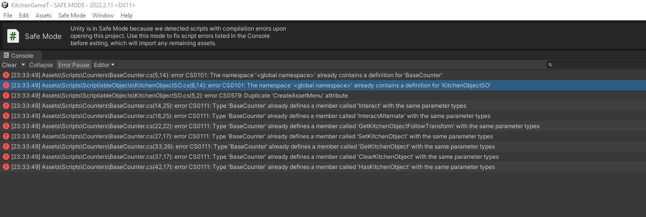The height and width of the screenshot is (217, 646).
Task: Select CS0579 Duplicate 'CreateAssetMenu' attribute error
Action: [x=323, y=96]
